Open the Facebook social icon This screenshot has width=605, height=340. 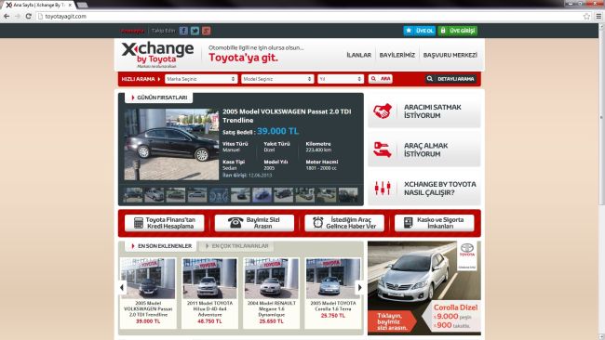(183, 31)
